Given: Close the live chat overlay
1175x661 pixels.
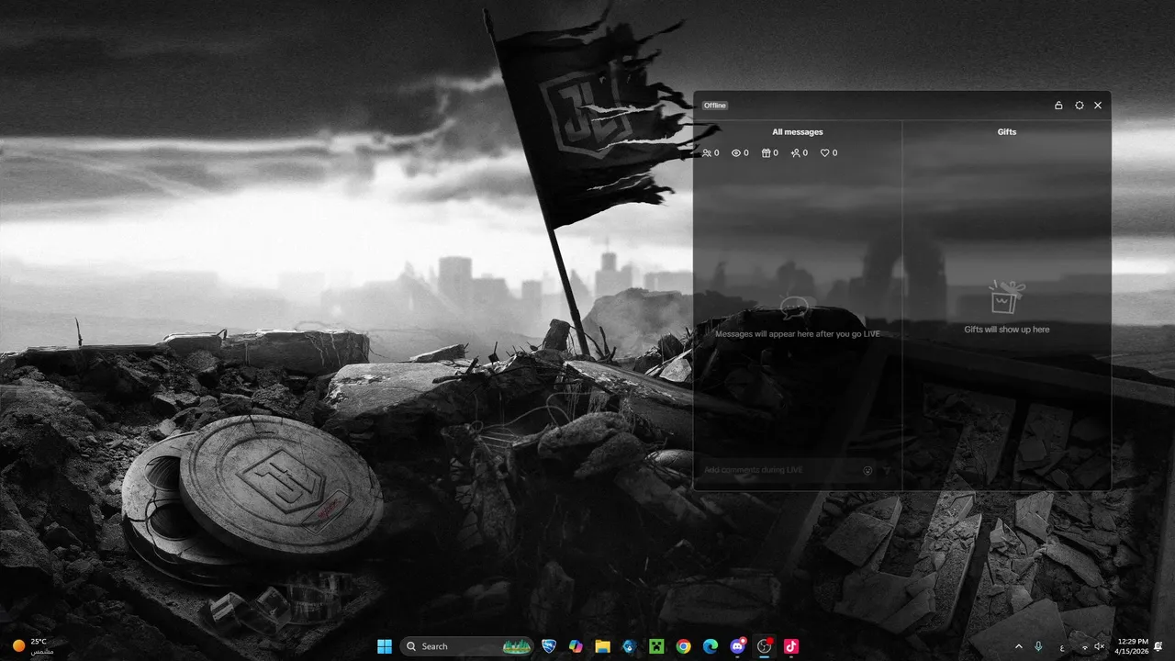Looking at the screenshot, I should (x=1098, y=106).
